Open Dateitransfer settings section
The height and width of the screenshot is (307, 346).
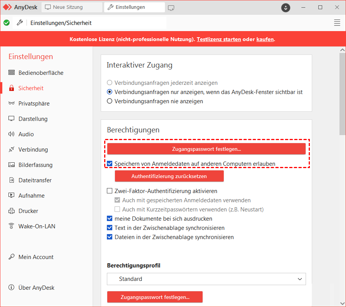pyautogui.click(x=35, y=180)
